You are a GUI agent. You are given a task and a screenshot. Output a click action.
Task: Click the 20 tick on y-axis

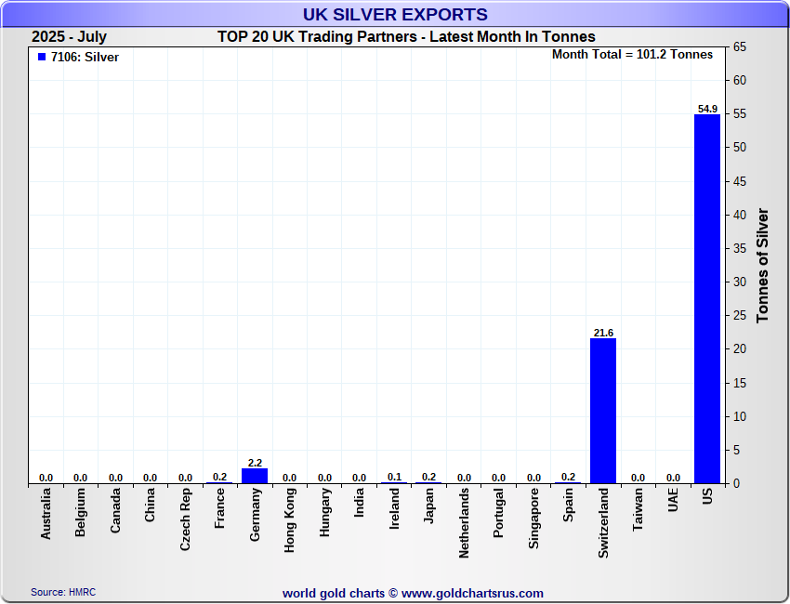740,349
